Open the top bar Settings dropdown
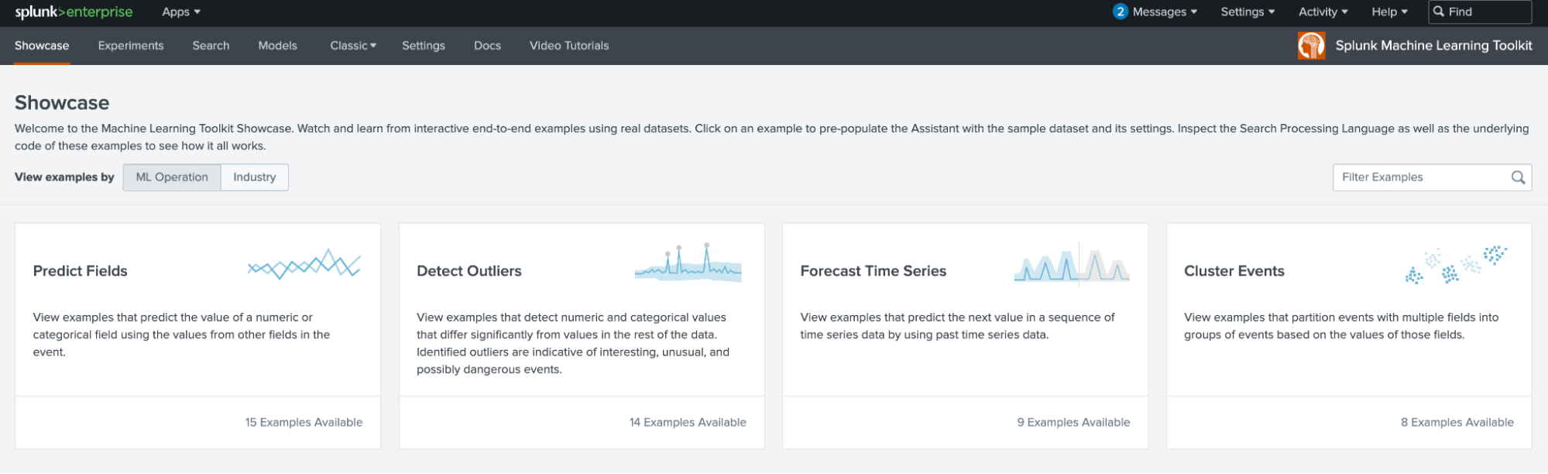Viewport: 1548px width, 474px height. pyautogui.click(x=1248, y=12)
